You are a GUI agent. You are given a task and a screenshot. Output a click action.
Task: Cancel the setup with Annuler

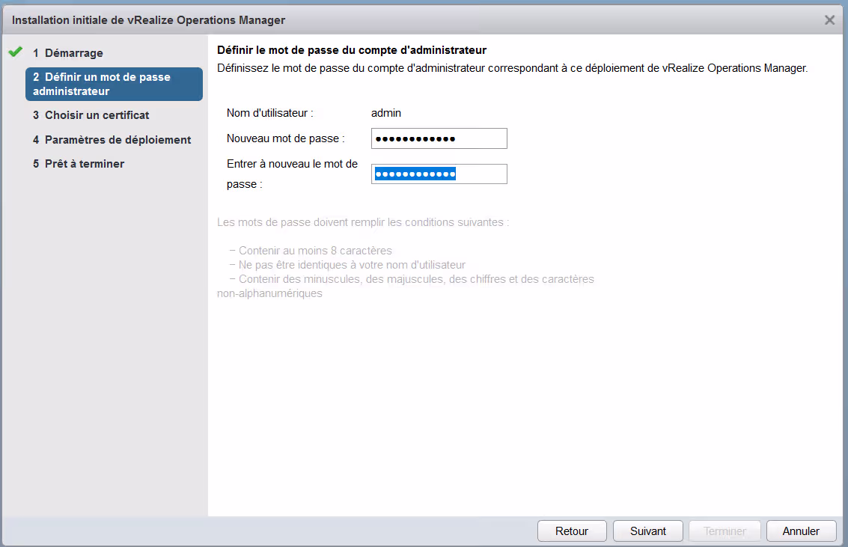tap(801, 531)
